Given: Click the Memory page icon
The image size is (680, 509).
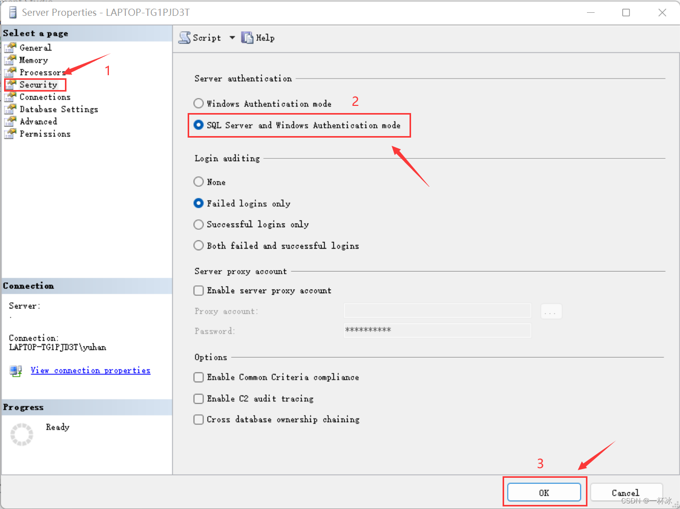Looking at the screenshot, I should tap(10, 60).
